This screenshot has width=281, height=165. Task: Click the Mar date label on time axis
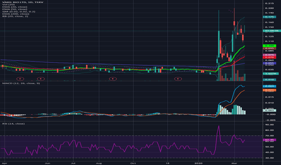234,163
